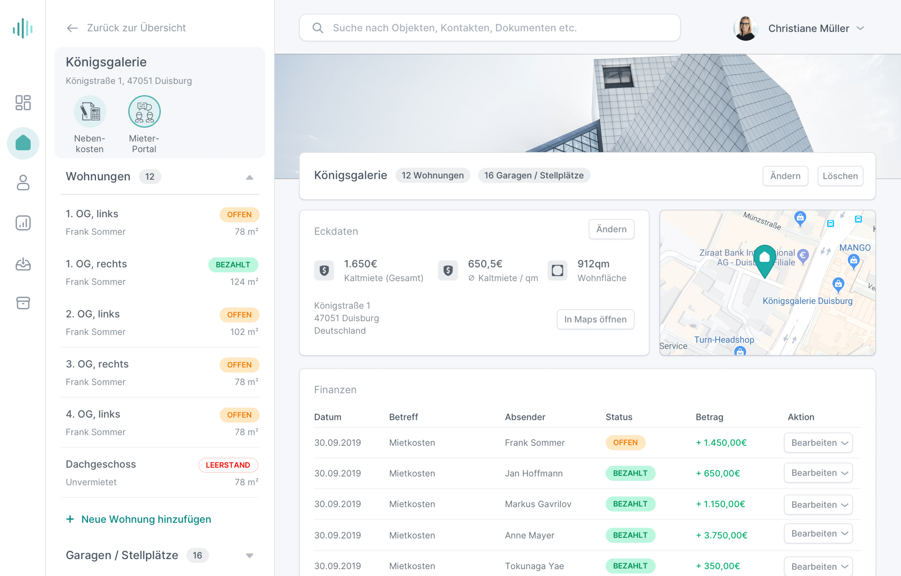This screenshot has height=576, width=901.
Task: Open the archive box icon in sidebar
Action: tap(23, 303)
